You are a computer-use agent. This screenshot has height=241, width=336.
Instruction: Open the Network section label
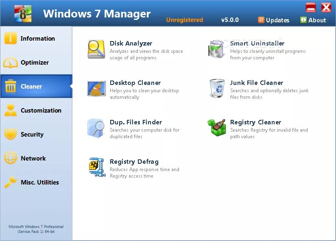[33, 158]
